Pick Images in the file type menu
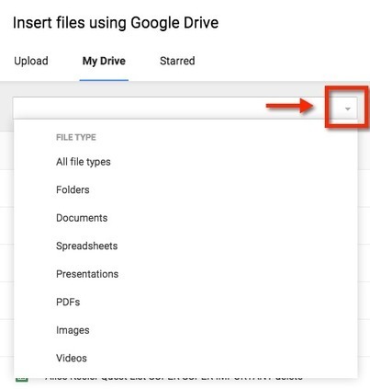Viewport: 370px width, 389px height. 73,330
